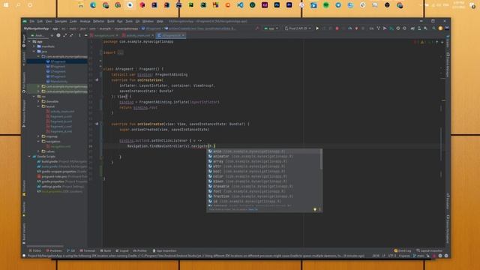The height and width of the screenshot is (270, 480).
Task: Click the hide Project panel minus icon
Action: pos(85,35)
